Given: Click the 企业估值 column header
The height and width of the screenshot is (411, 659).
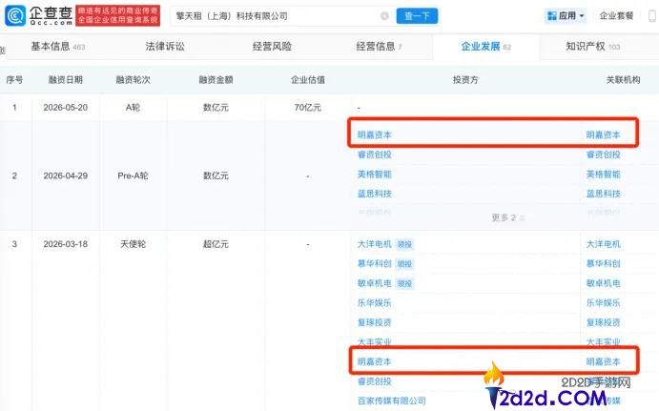Looking at the screenshot, I should 308,79.
